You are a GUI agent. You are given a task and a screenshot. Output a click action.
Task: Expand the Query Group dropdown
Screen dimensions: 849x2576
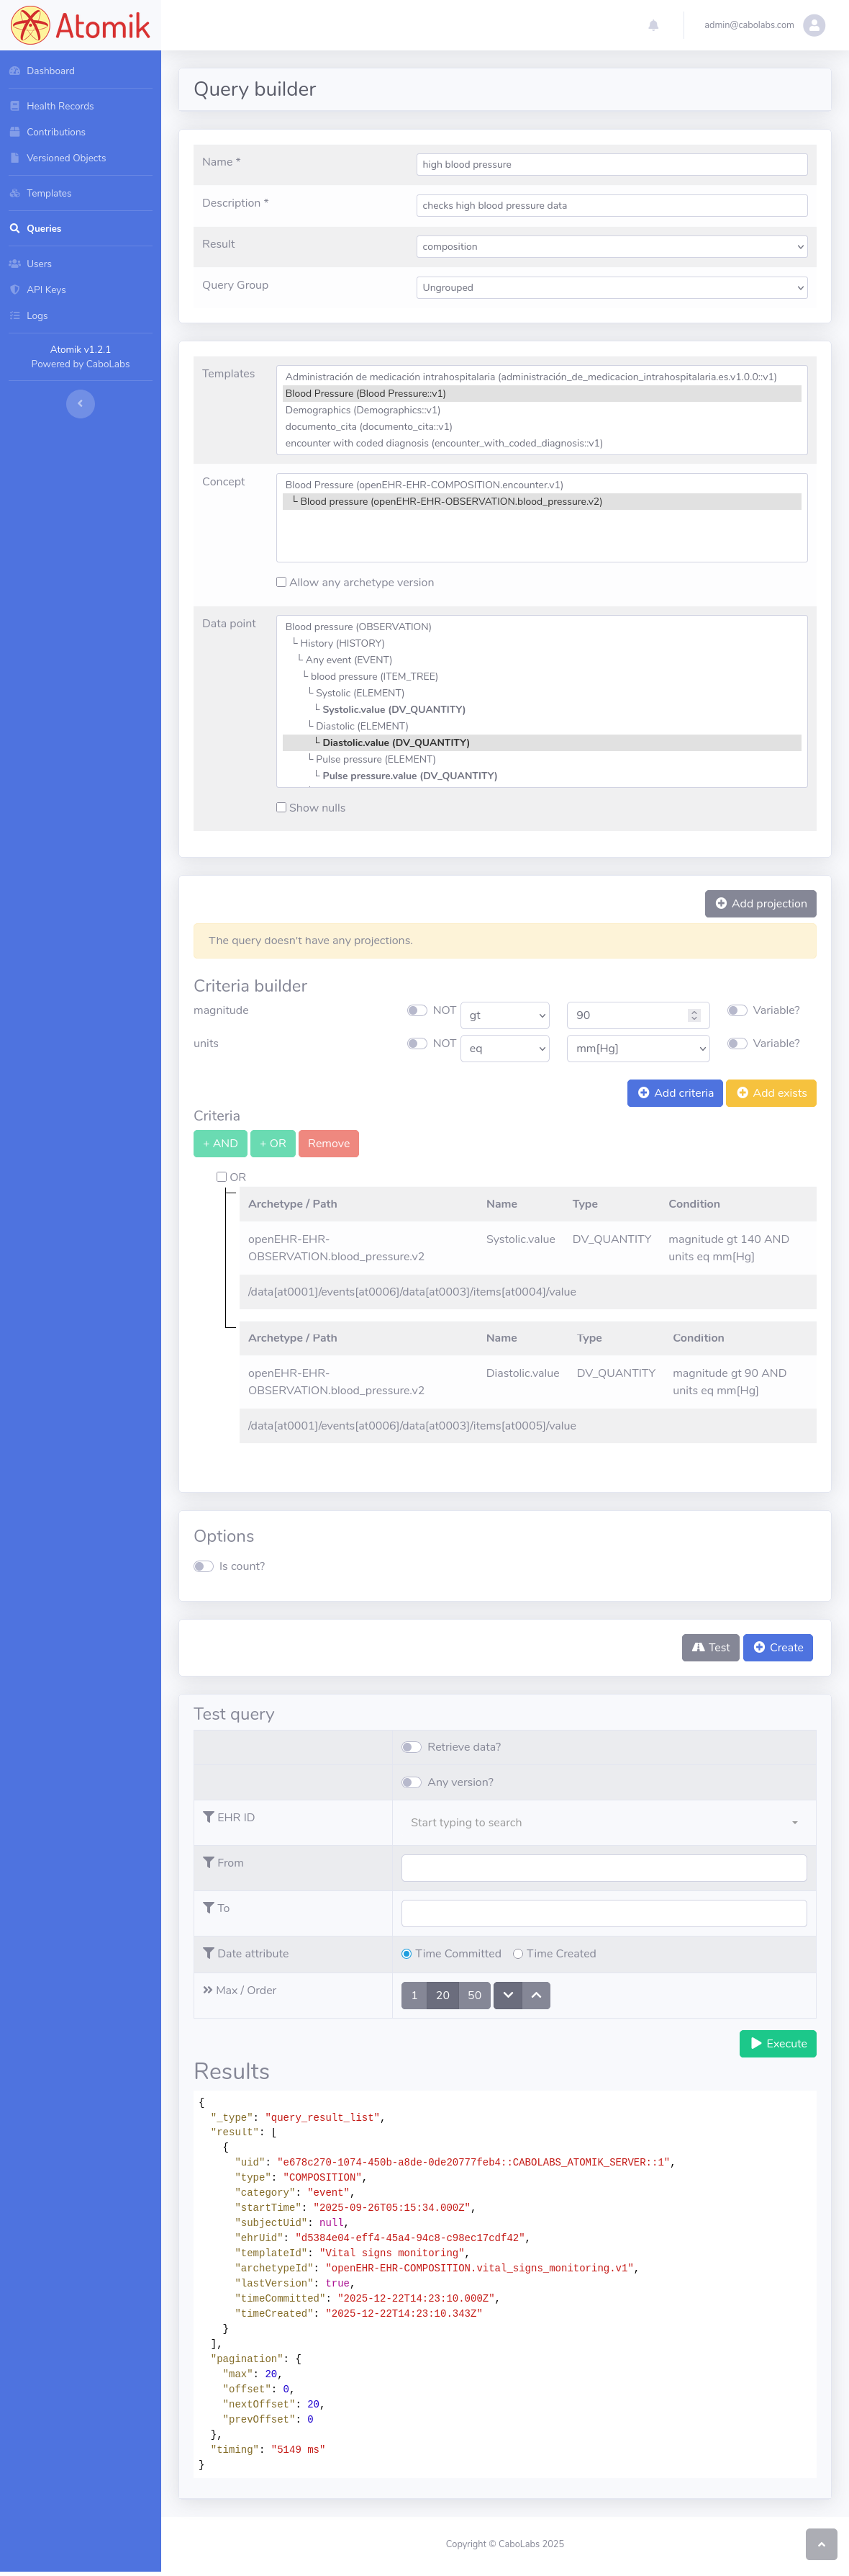click(612, 288)
